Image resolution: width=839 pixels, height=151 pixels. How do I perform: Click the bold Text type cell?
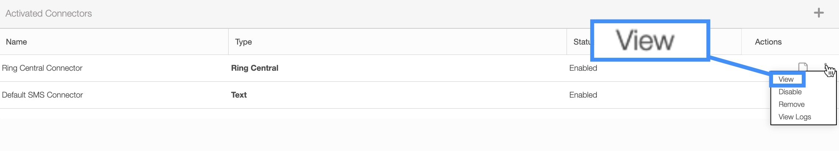tap(239, 95)
